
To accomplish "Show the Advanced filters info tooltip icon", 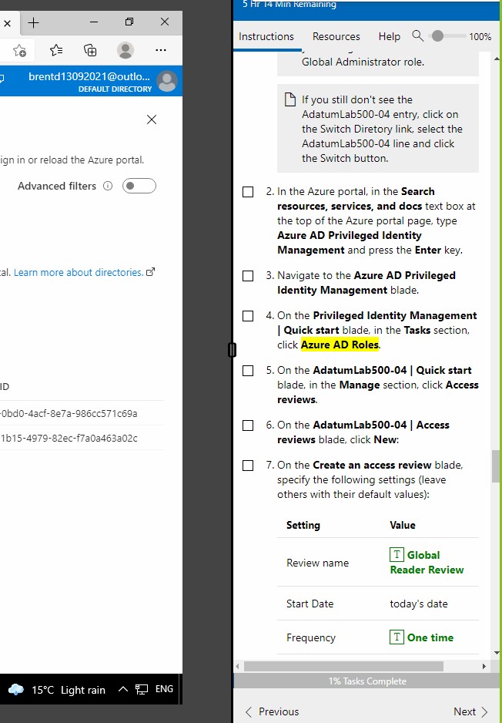I will pyautogui.click(x=108, y=186).
